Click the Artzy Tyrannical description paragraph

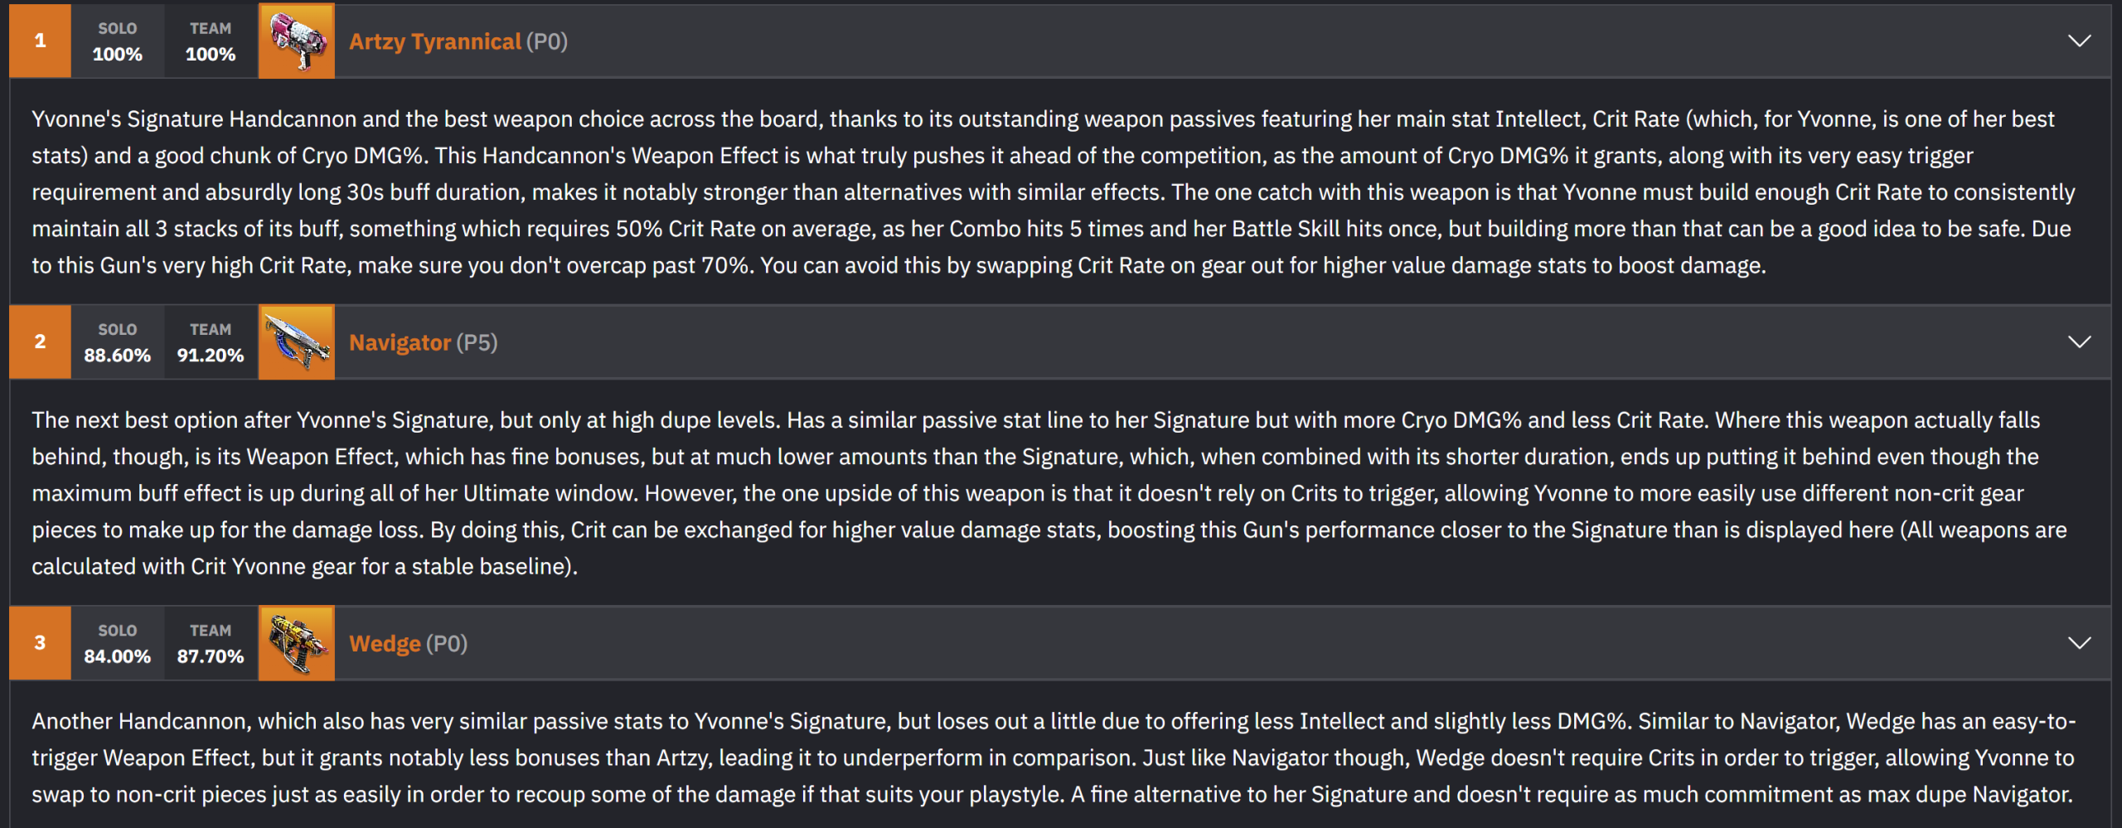pyautogui.click(x=1053, y=192)
